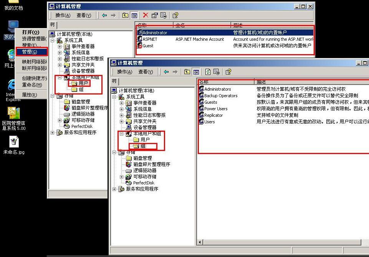Click the refresh icon in the front window toolbar
This screenshot has width=369, height=257.
(208, 72)
